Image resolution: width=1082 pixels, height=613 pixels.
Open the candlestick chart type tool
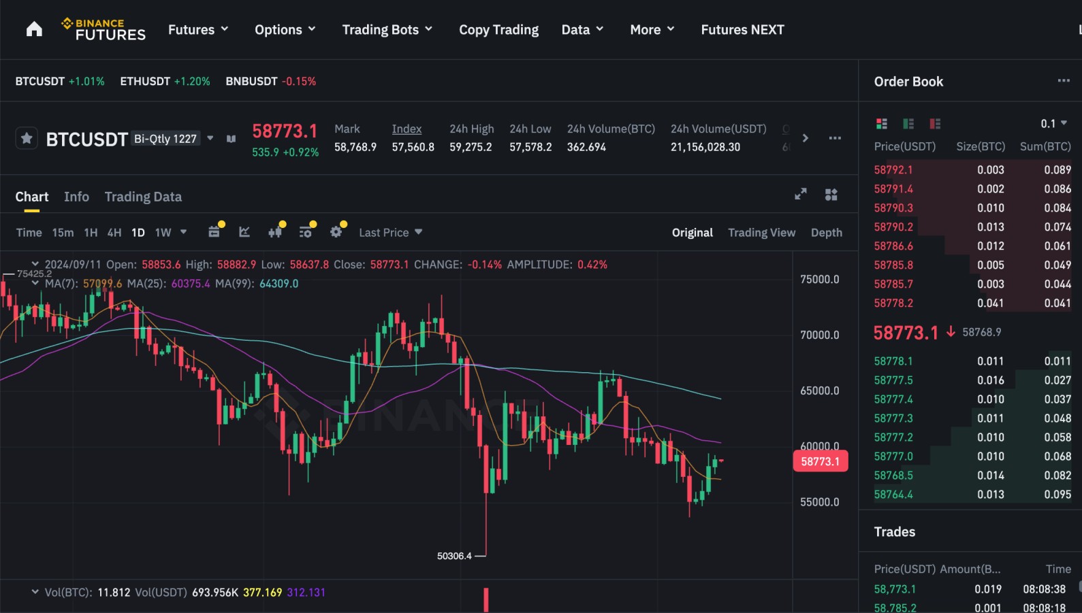[x=275, y=232]
